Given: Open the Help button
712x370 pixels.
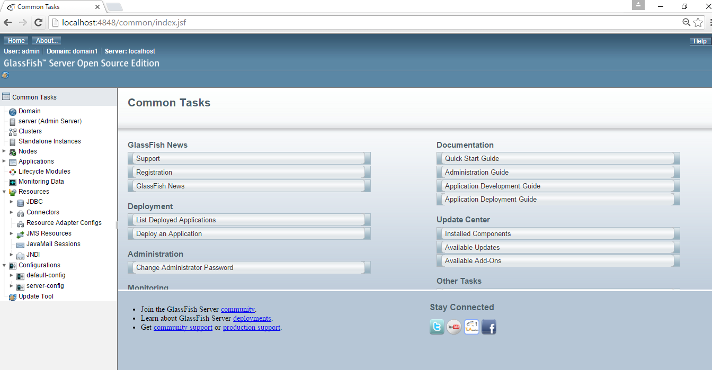Looking at the screenshot, I should pos(700,41).
